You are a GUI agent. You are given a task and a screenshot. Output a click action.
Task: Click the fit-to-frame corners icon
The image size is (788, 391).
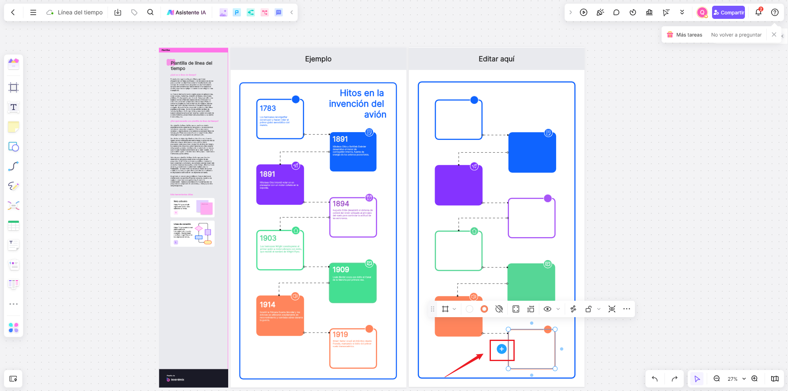click(516, 309)
